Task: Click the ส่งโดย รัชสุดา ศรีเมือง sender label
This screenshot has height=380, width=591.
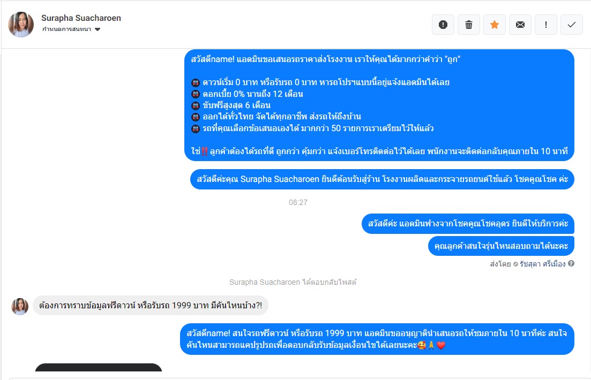Action: coord(528,264)
